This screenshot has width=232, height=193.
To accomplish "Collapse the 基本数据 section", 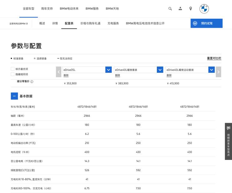I will 14,96.
